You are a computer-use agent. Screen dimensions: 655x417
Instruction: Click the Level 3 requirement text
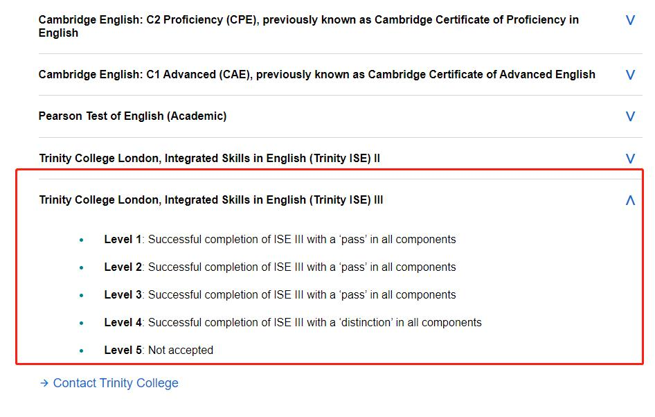click(280, 295)
